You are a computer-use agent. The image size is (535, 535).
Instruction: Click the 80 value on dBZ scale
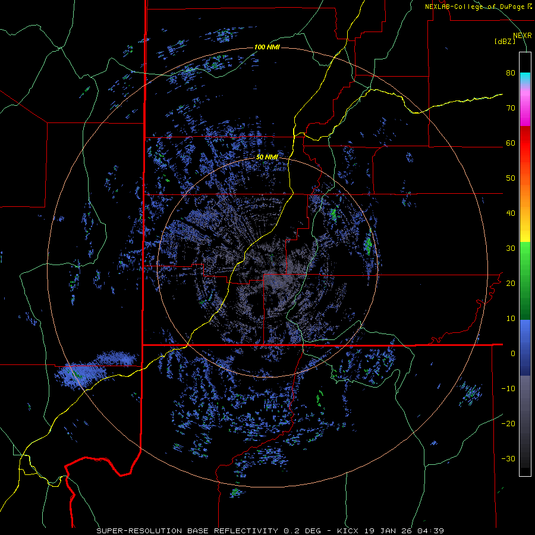pos(511,73)
